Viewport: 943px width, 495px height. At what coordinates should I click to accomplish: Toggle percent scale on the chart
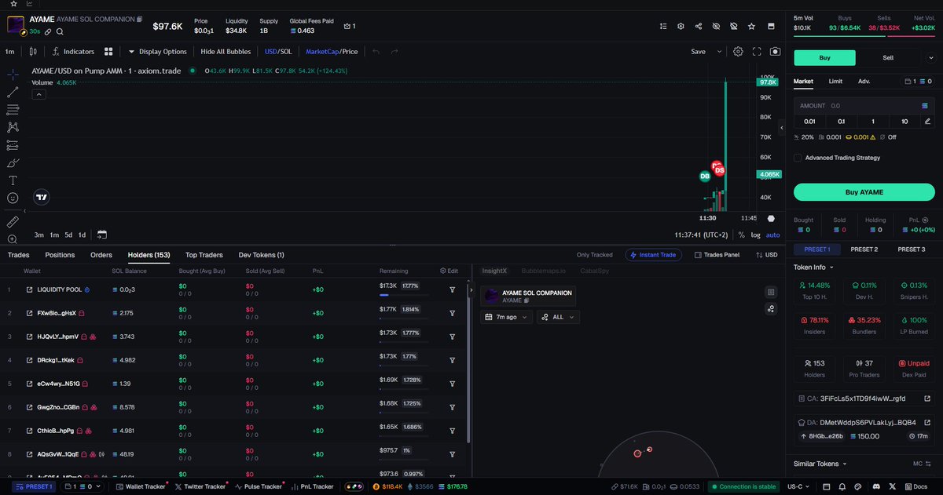click(741, 235)
